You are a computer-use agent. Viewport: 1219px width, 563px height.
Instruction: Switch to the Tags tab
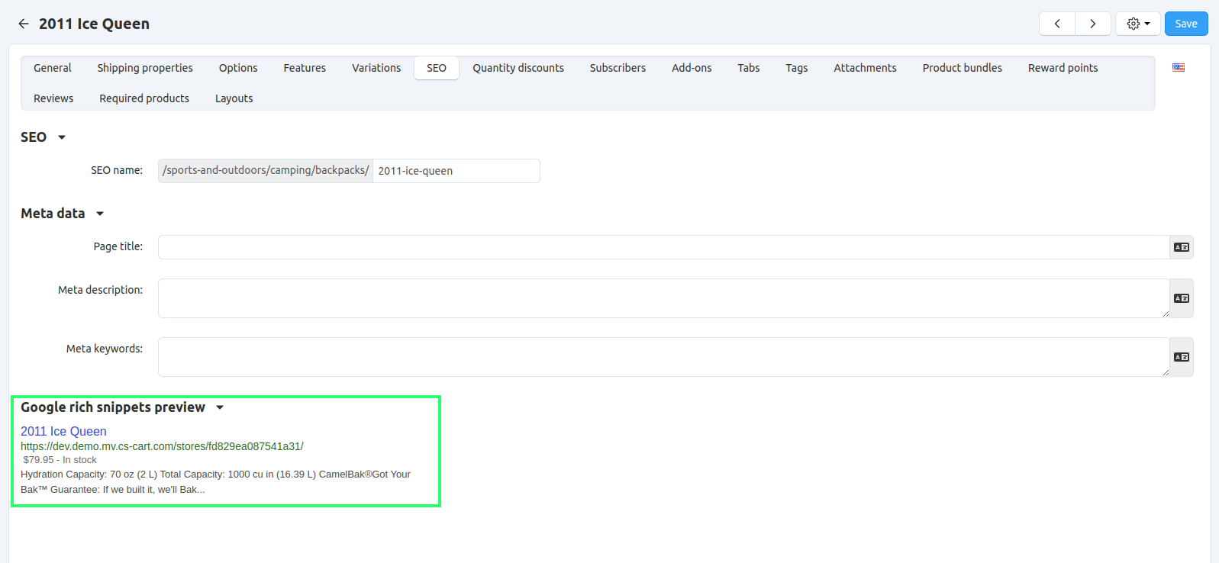pyautogui.click(x=797, y=68)
